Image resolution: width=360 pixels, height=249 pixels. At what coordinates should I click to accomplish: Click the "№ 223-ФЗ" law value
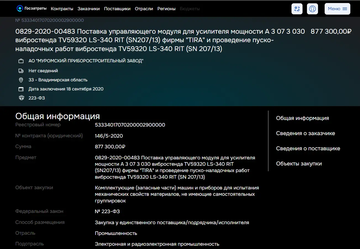pos(107,211)
